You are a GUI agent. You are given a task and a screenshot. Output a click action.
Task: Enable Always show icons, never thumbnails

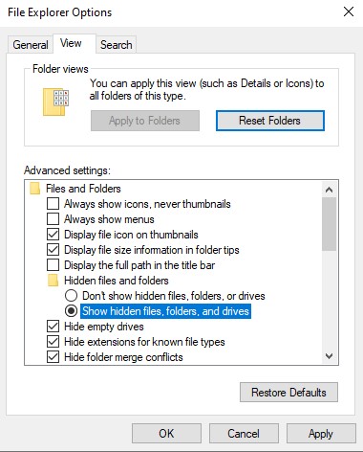(x=53, y=204)
